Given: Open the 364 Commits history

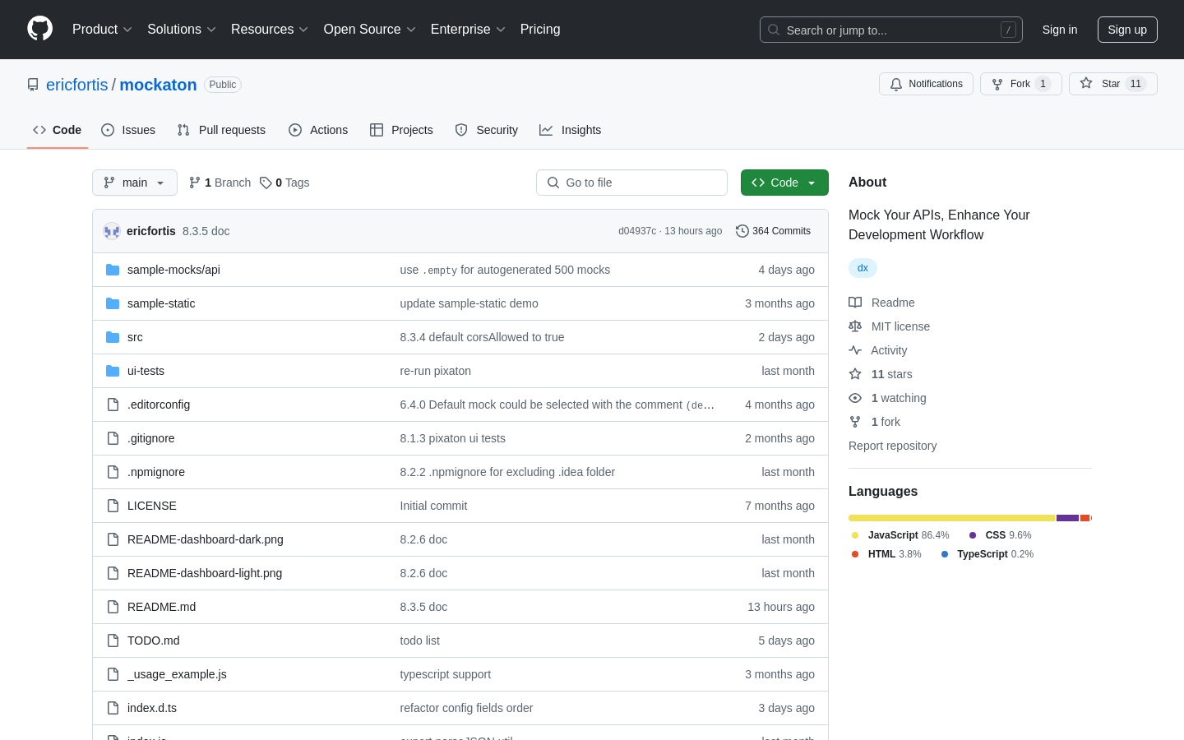Looking at the screenshot, I should [773, 231].
